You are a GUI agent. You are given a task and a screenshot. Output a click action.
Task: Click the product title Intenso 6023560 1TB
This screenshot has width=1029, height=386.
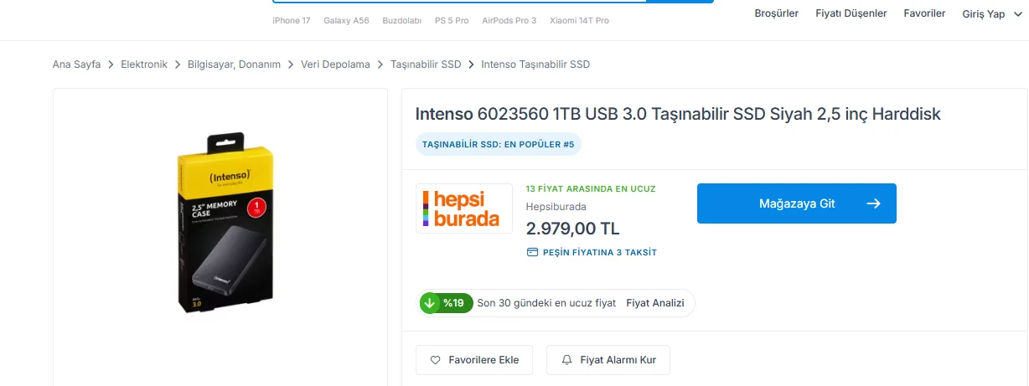pyautogui.click(x=679, y=114)
